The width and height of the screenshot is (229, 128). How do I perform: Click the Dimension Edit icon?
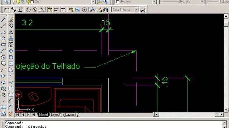93,10
